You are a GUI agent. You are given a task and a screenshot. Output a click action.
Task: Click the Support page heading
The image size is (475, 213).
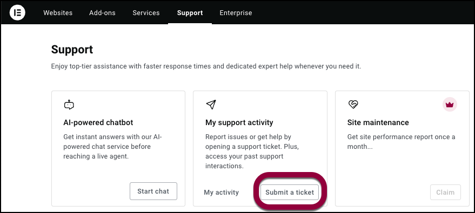pyautogui.click(x=72, y=50)
